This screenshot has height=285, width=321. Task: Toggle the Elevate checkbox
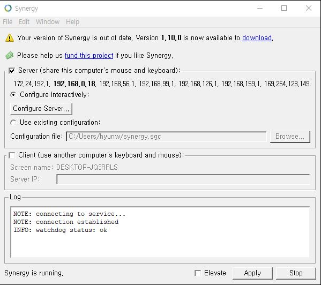click(198, 273)
